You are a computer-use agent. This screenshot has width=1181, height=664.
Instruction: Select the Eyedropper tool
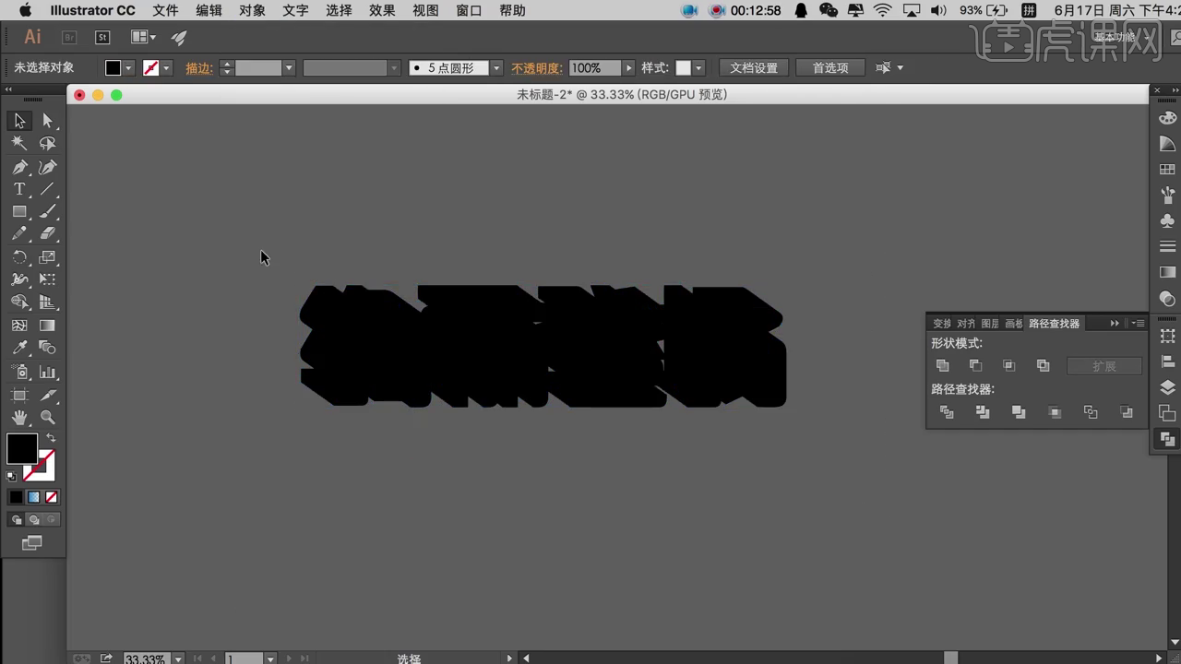pyautogui.click(x=19, y=348)
